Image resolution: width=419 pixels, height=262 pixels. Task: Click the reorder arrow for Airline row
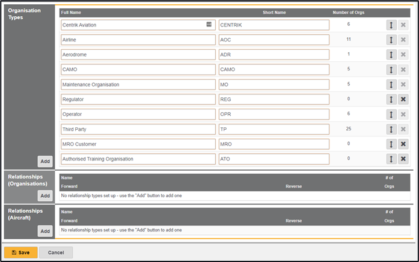pyautogui.click(x=391, y=40)
